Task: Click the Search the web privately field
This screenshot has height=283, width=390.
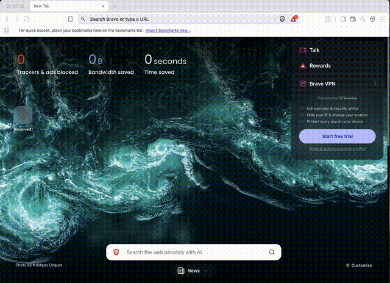Action: 189,252
